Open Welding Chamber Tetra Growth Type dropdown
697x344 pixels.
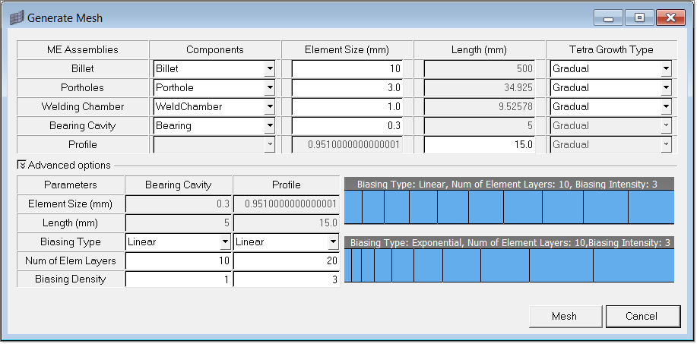tap(666, 107)
